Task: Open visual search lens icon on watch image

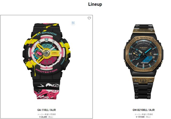Action: click(x=73, y=23)
